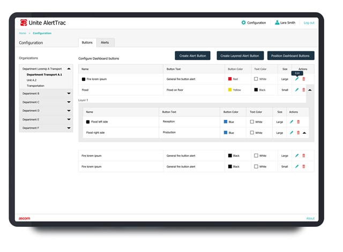Viewport: 343px width, 252px height.
Task: Click Create Alert Button
Action: click(x=192, y=56)
